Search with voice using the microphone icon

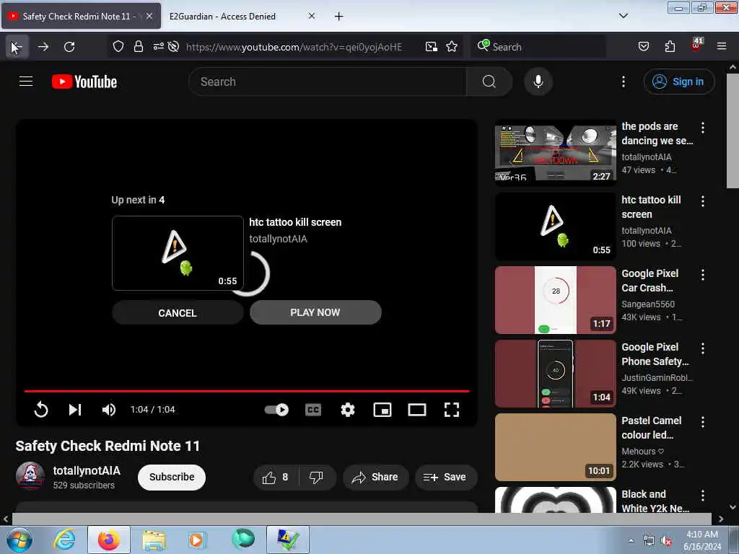point(538,82)
